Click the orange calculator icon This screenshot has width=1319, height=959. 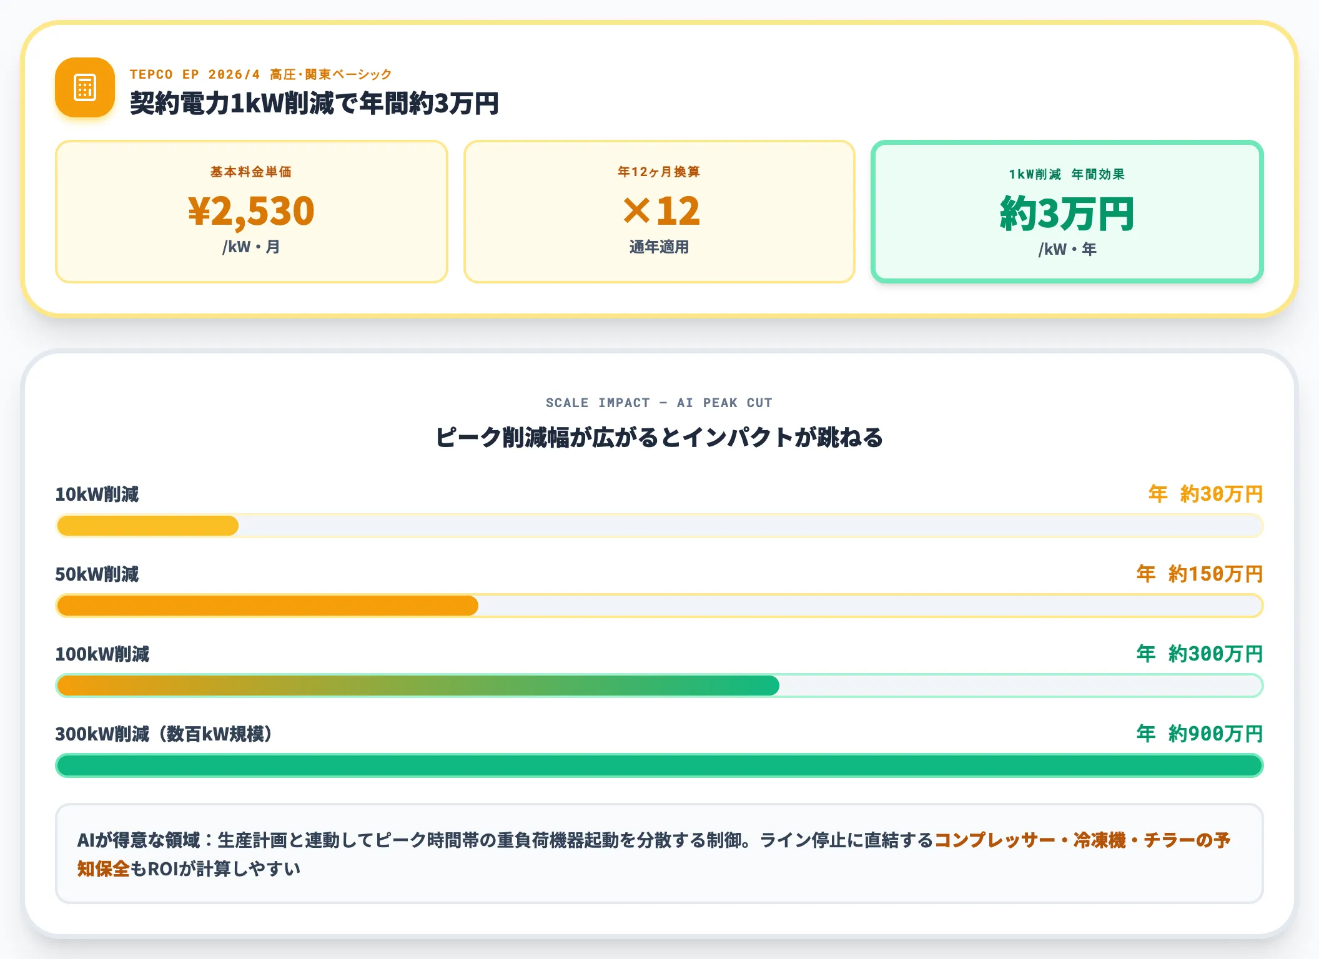pyautogui.click(x=85, y=87)
